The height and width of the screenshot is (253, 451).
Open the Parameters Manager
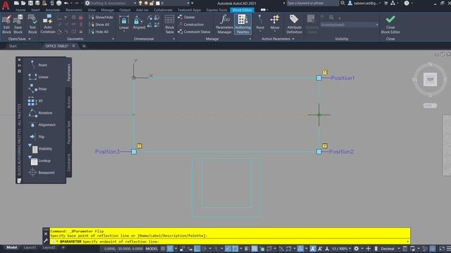point(224,25)
